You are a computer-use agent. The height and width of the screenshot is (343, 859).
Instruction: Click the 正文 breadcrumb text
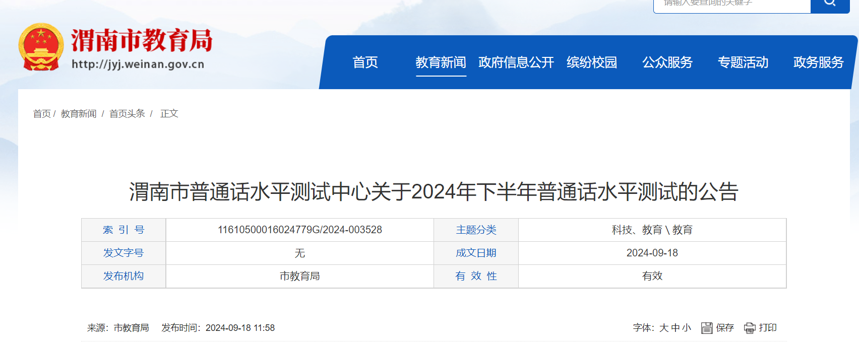click(169, 114)
